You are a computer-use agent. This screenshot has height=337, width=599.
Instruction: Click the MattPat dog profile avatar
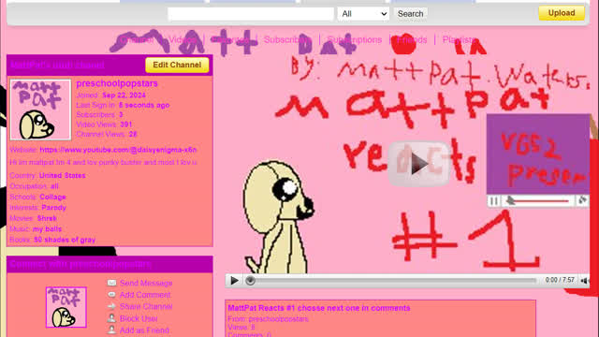tap(40, 110)
